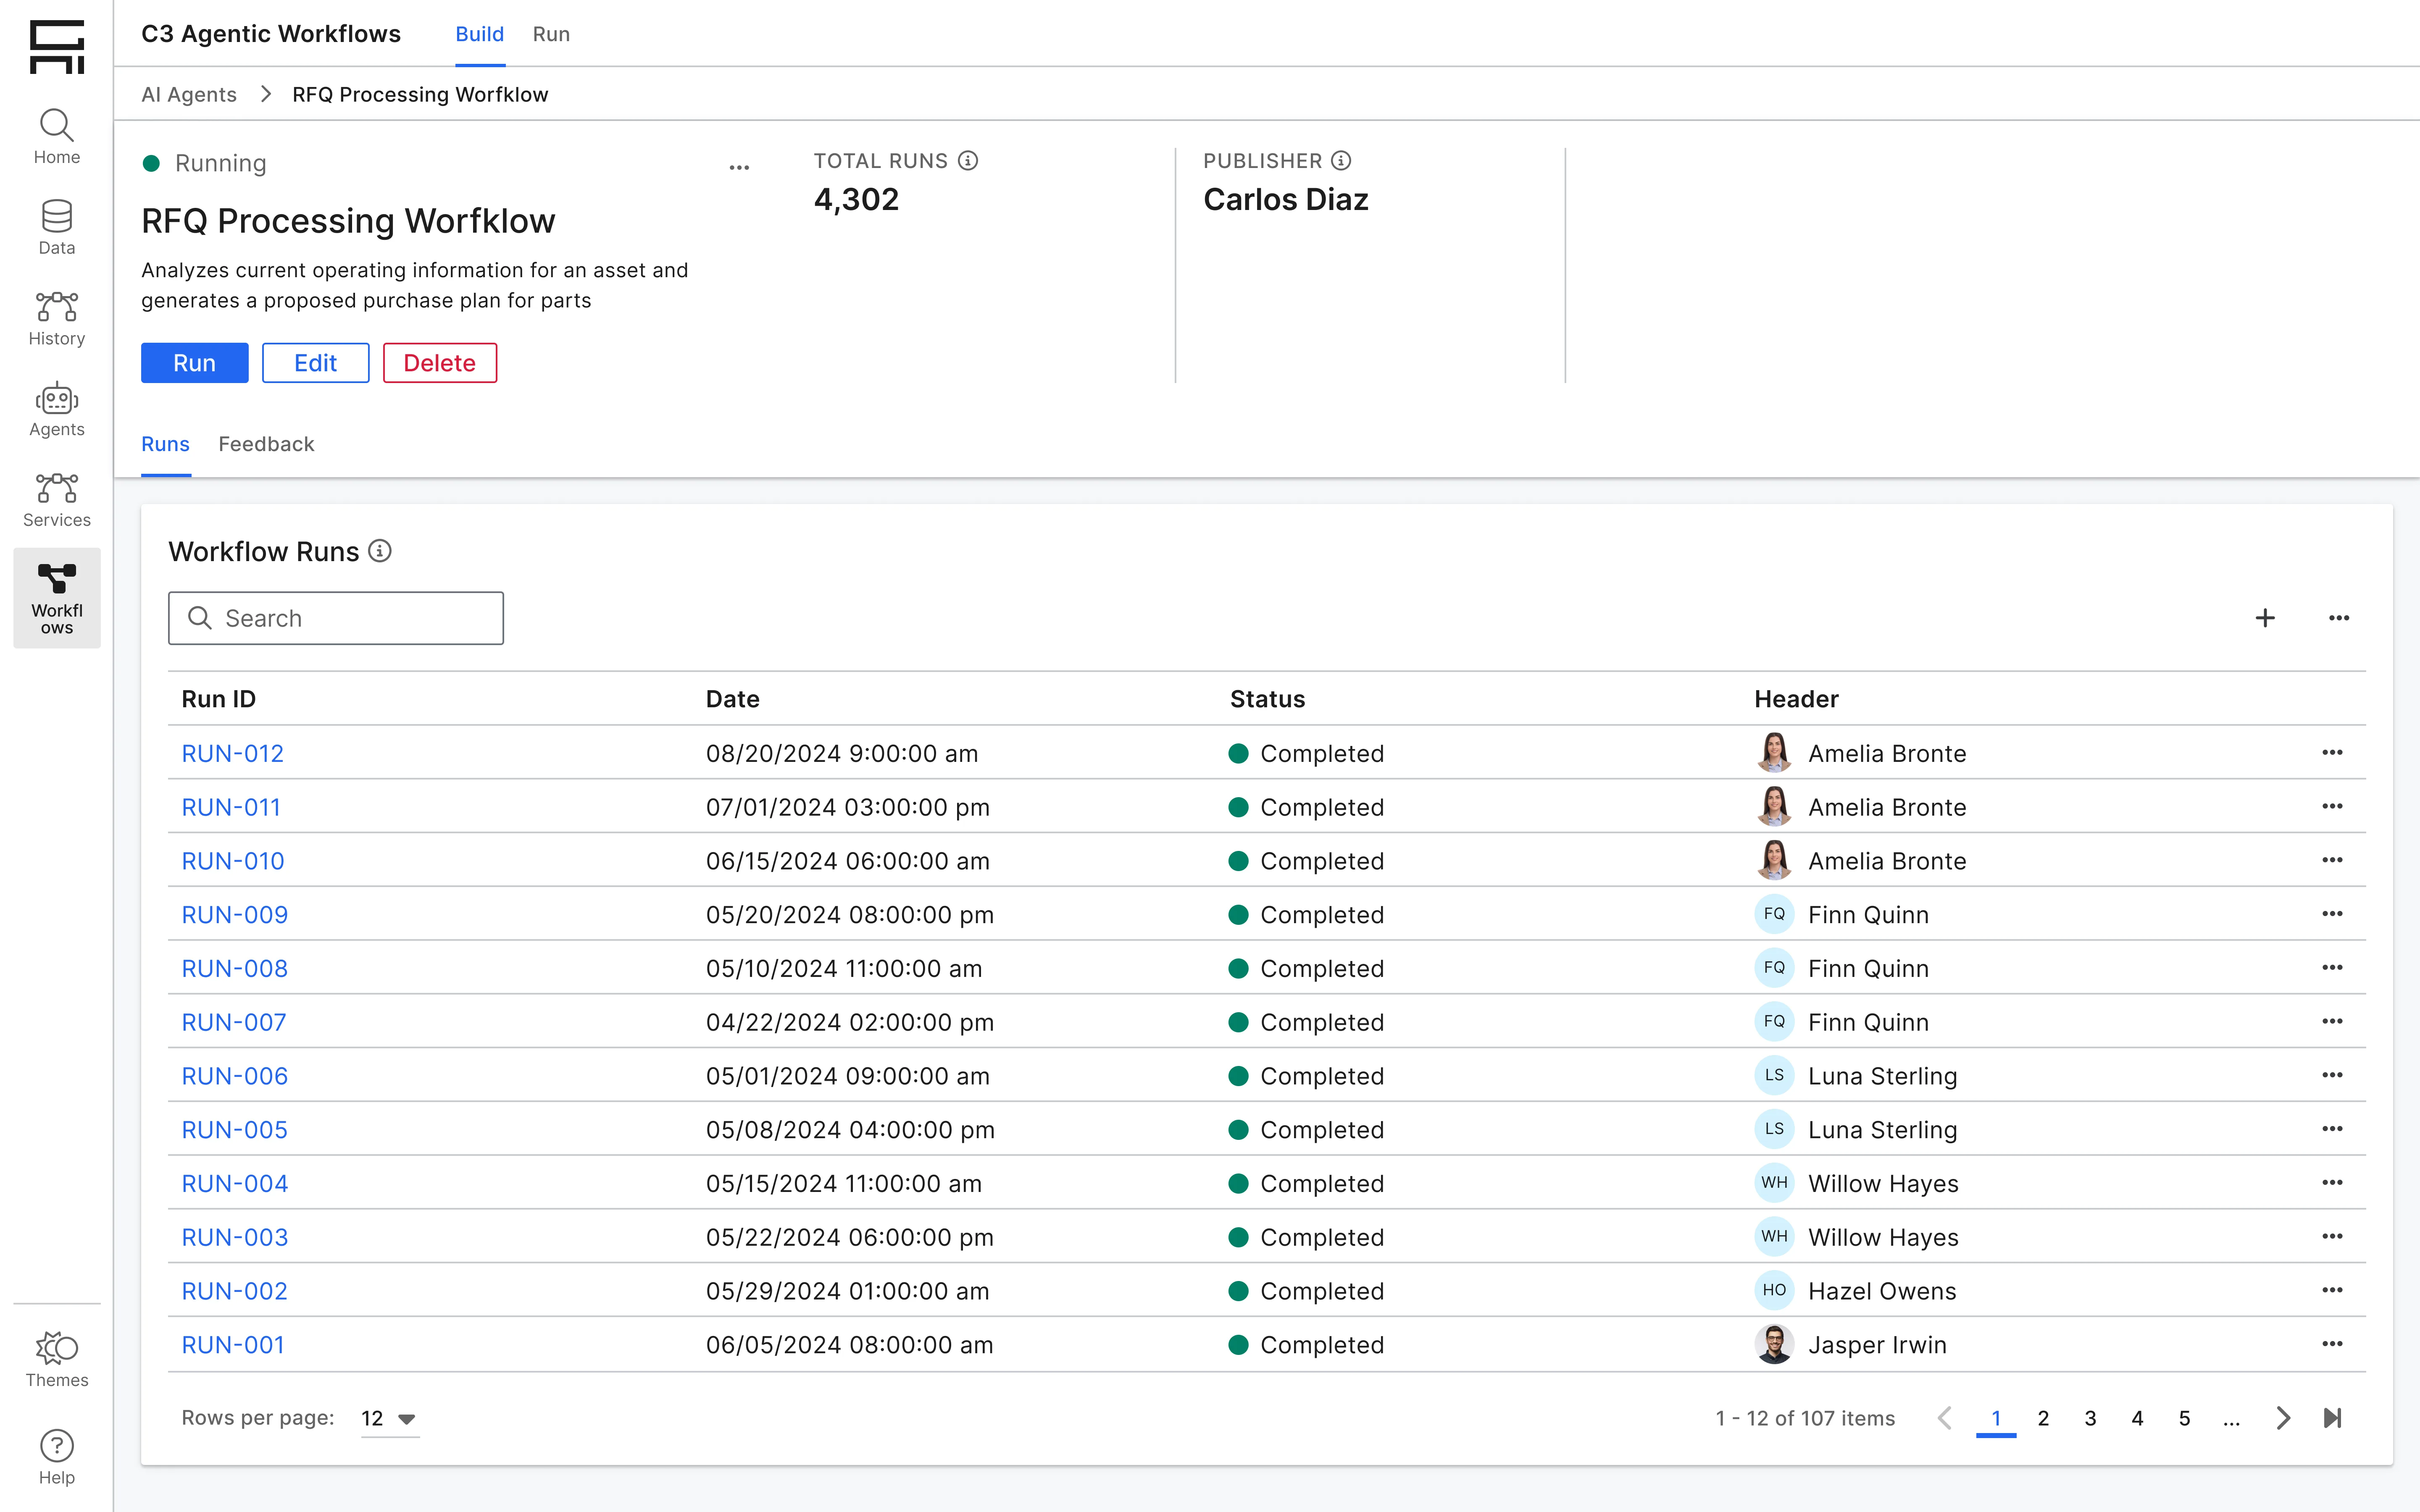The width and height of the screenshot is (2420, 1512).
Task: Open the RUN-006 link
Action: 235,1076
